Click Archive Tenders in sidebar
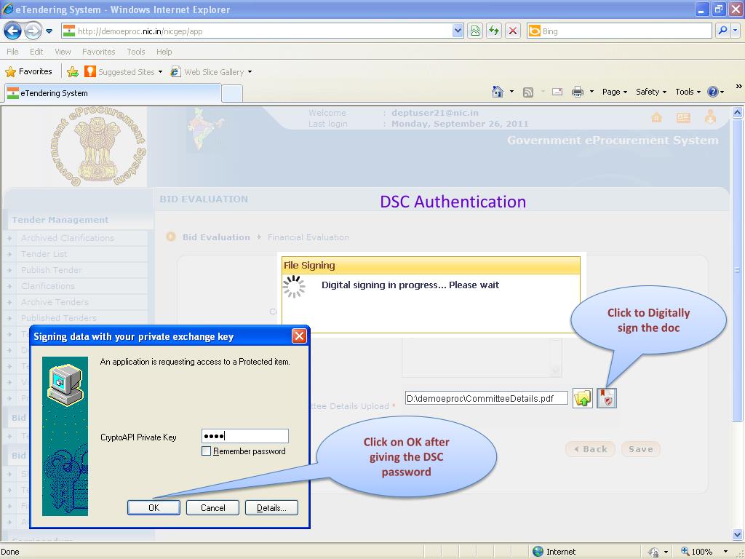 coord(55,302)
